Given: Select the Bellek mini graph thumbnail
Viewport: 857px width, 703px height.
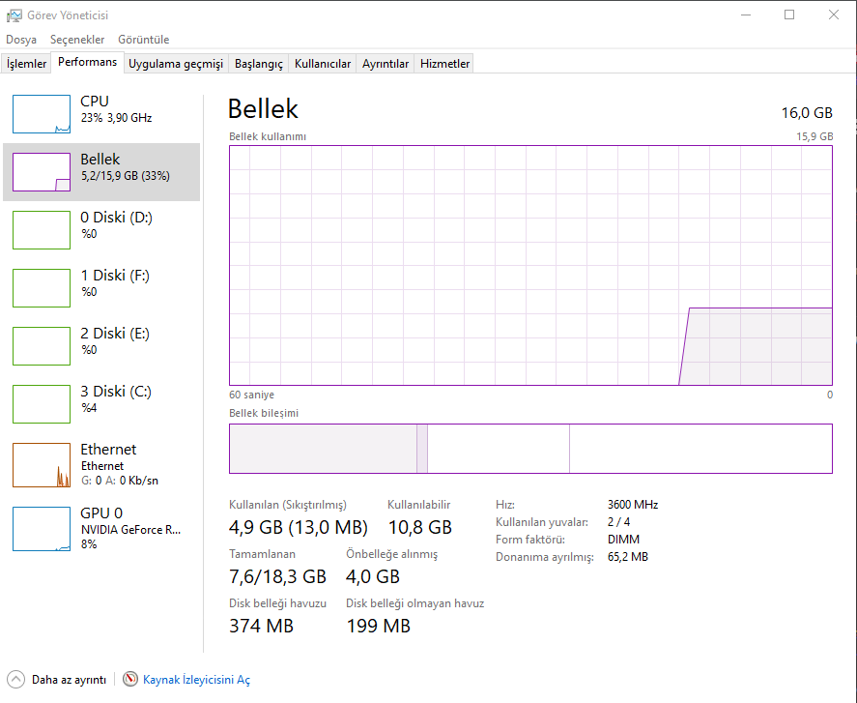Looking at the screenshot, I should pos(42,172).
